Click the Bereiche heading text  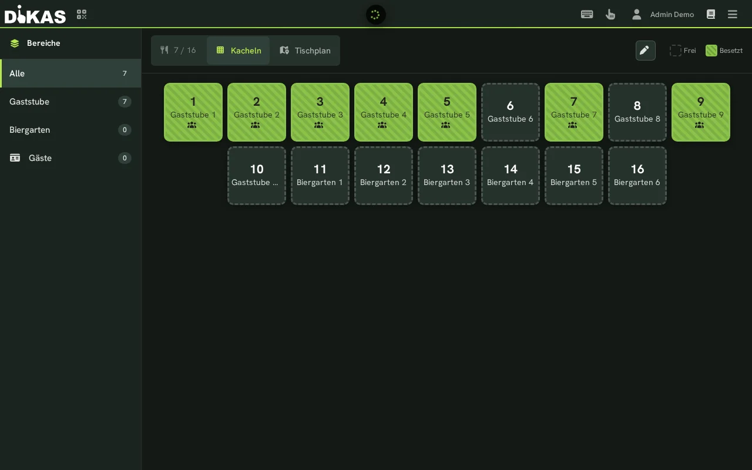tap(43, 43)
